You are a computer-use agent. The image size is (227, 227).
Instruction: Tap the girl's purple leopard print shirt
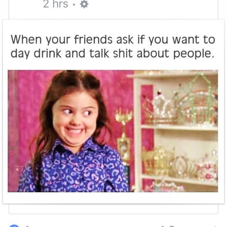point(75,168)
